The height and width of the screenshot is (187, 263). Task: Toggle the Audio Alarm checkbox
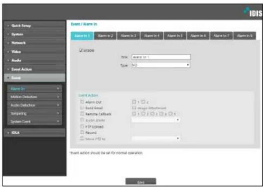coord(82,120)
